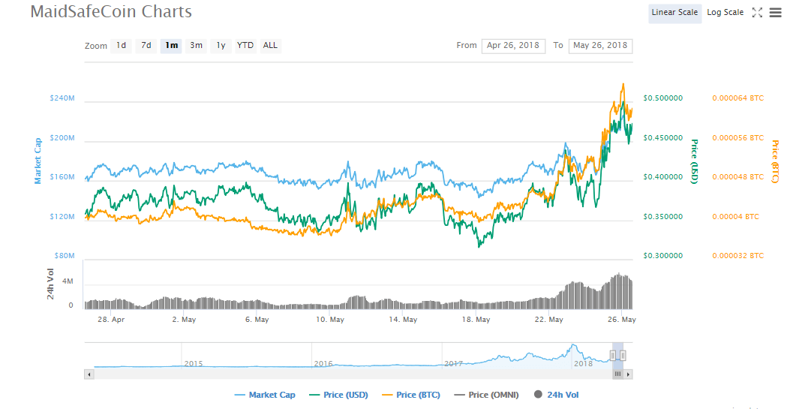Show ALL historical data
This screenshot has height=409, width=790.
click(270, 46)
